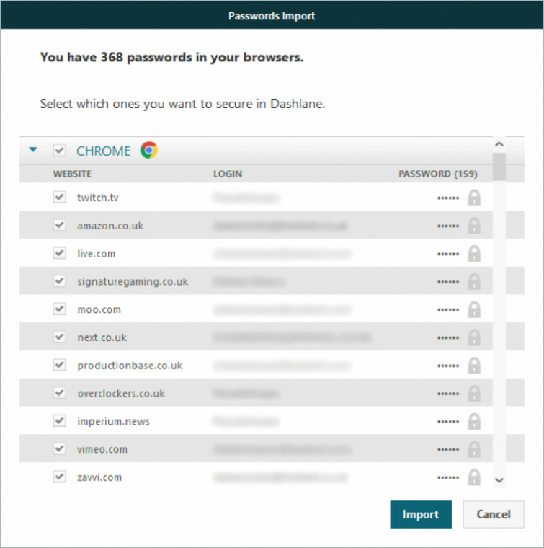Click the scrollbar up arrow

[x=499, y=144]
